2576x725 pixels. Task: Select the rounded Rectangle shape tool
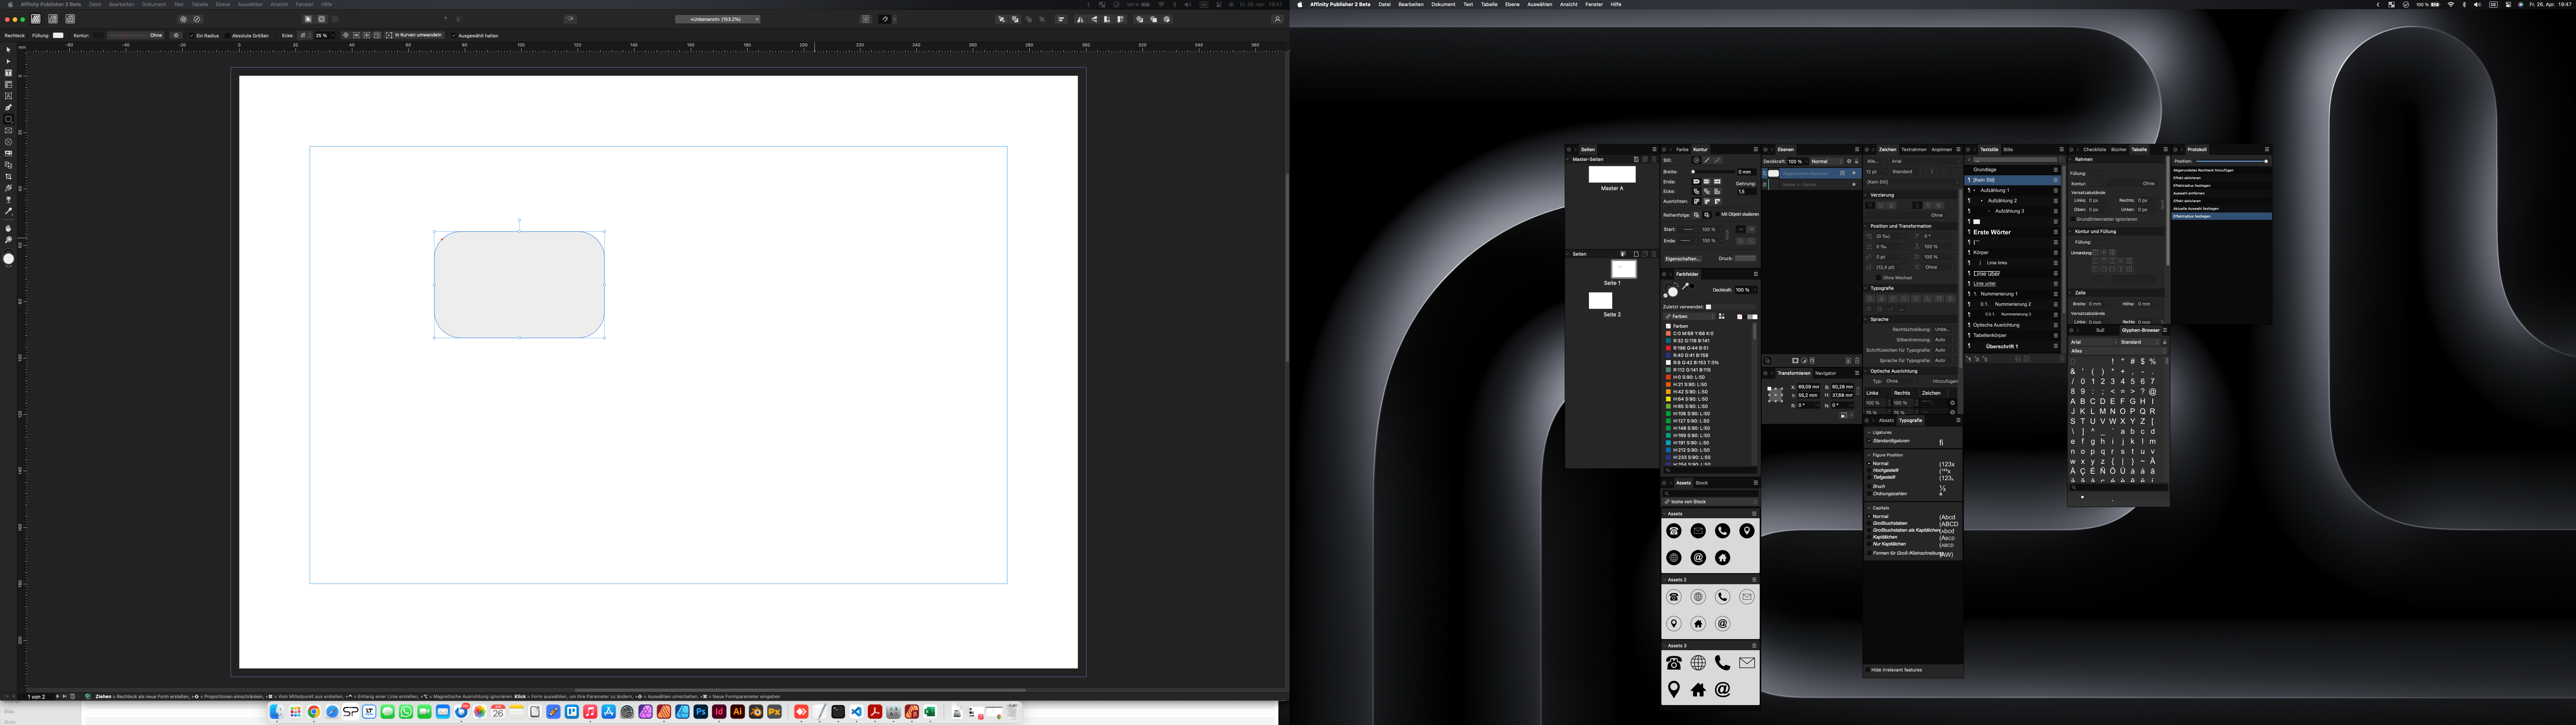tap(8, 119)
